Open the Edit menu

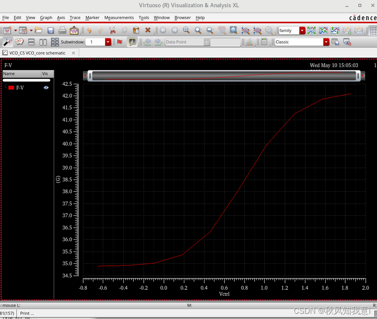tap(17, 17)
